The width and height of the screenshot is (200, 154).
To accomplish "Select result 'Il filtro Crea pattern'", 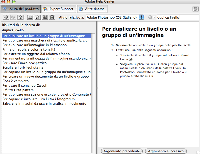I will (x=47, y=90).
